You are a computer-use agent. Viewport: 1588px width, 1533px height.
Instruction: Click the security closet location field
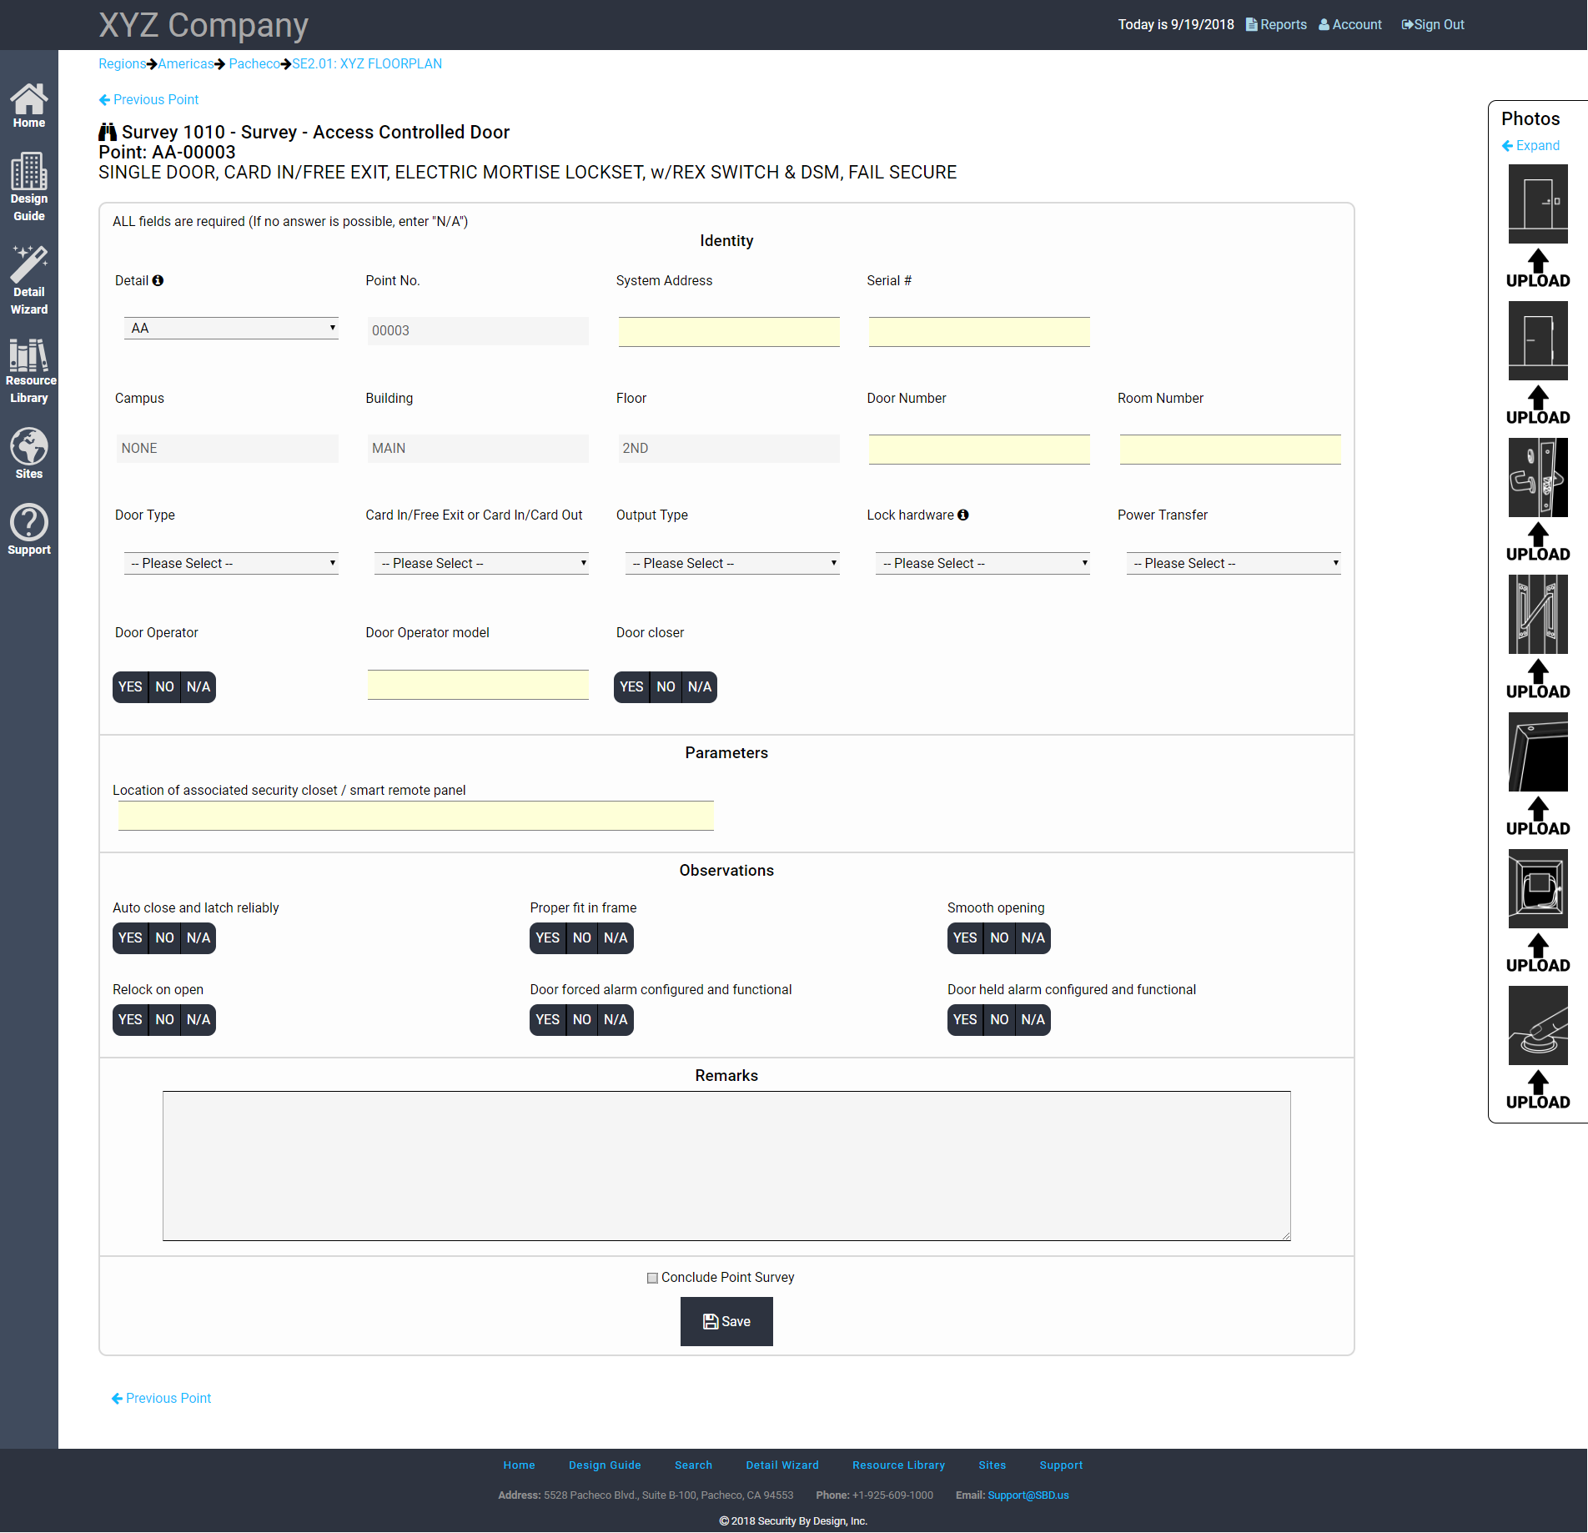pyautogui.click(x=415, y=816)
